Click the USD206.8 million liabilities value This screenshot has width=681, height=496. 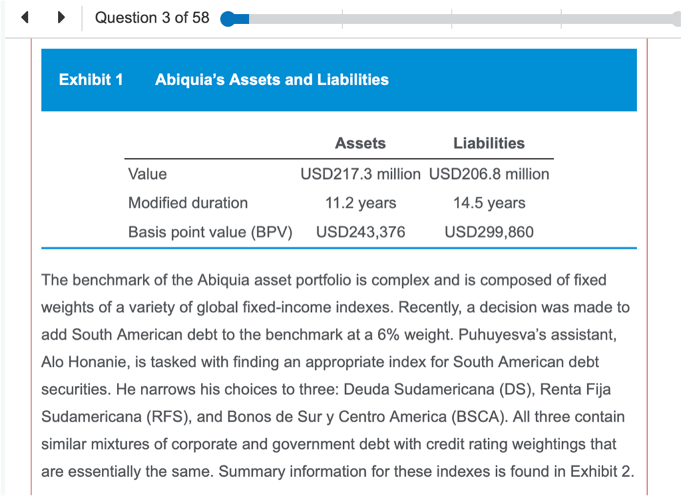click(x=489, y=174)
